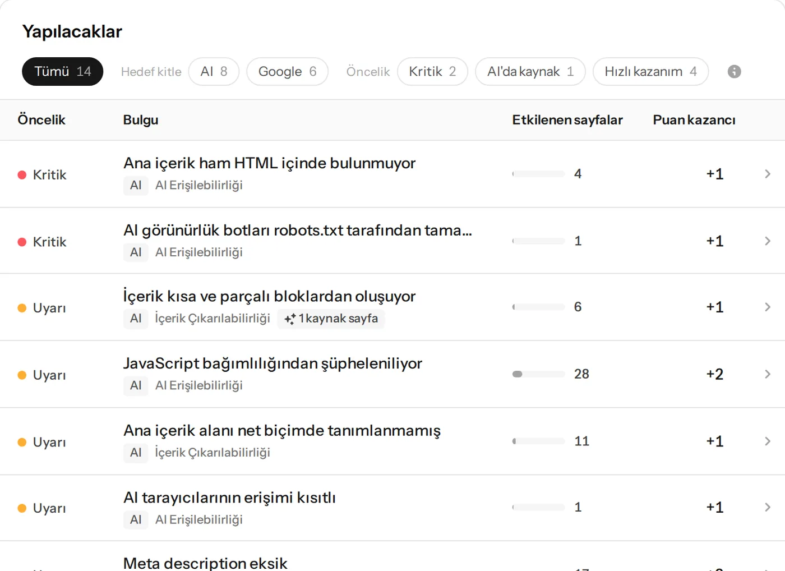Click İçerik Çıkarılabilirliği label under Ana içerik alanı
The height and width of the screenshot is (571, 785).
coord(213,453)
